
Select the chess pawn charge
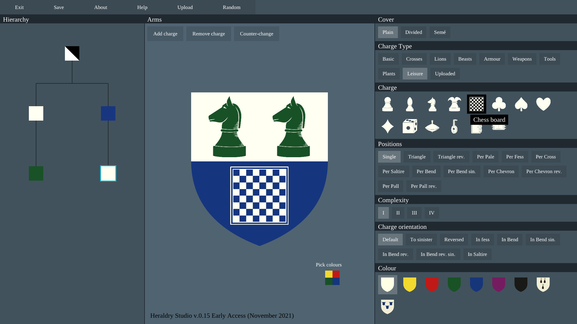(387, 104)
